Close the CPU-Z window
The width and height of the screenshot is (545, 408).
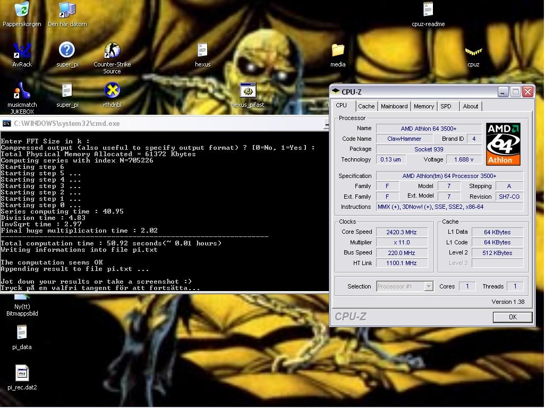[x=527, y=92]
